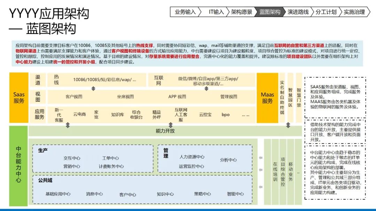
Task: Click the 知识库 application
Action: click(118, 115)
